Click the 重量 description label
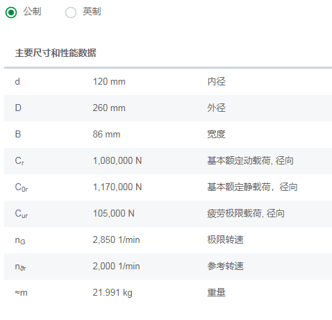Image resolution: width=332 pixels, height=320 pixels. (216, 292)
